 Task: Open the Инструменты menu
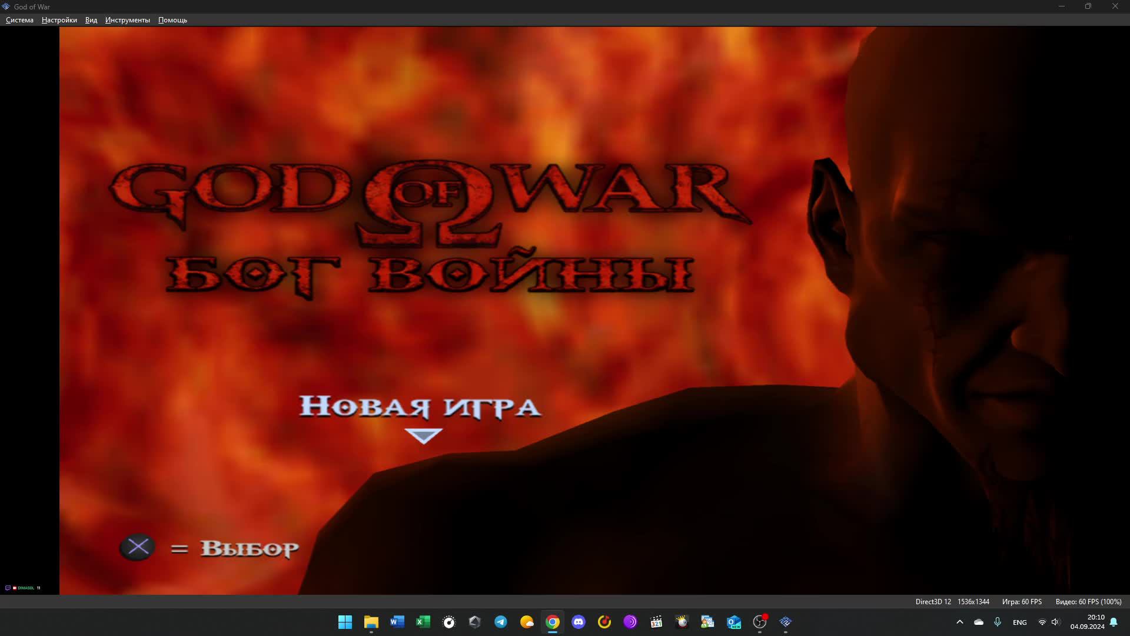127,20
